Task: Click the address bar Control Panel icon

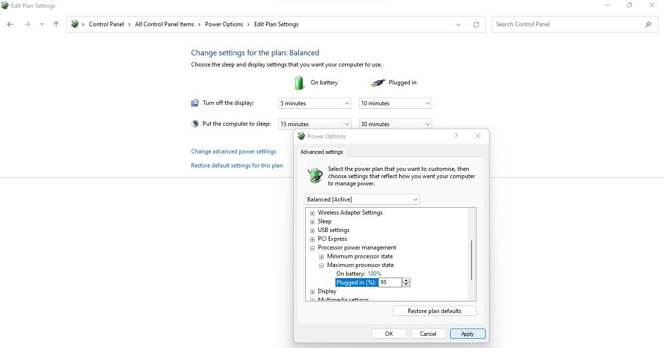Action: (x=75, y=24)
